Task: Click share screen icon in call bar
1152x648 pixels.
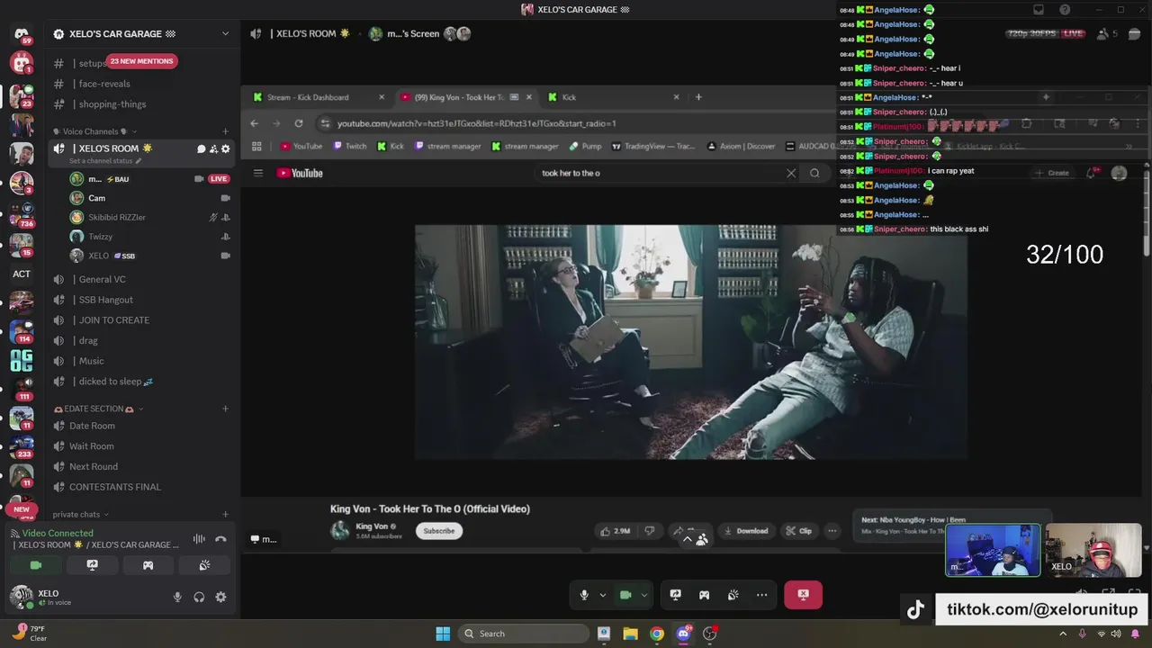Action: tap(675, 595)
